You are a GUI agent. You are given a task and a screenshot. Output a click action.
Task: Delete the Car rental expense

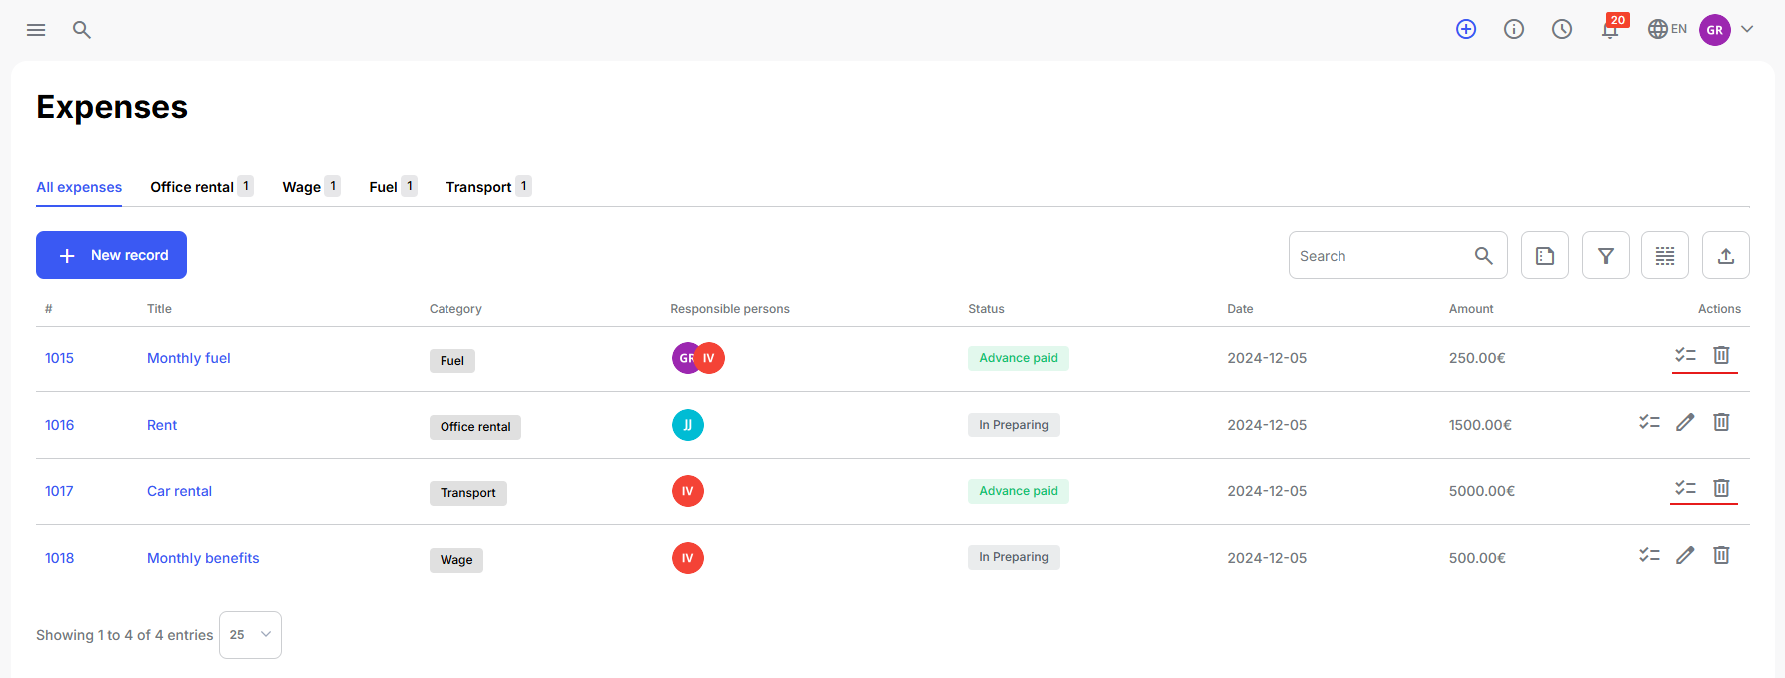point(1721,488)
